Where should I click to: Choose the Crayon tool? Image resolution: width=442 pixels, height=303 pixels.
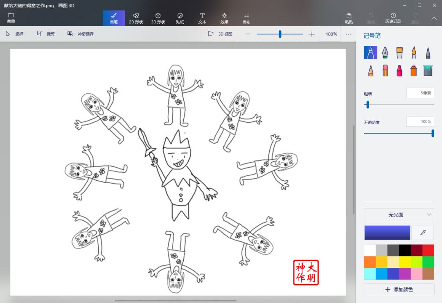[x=399, y=70]
